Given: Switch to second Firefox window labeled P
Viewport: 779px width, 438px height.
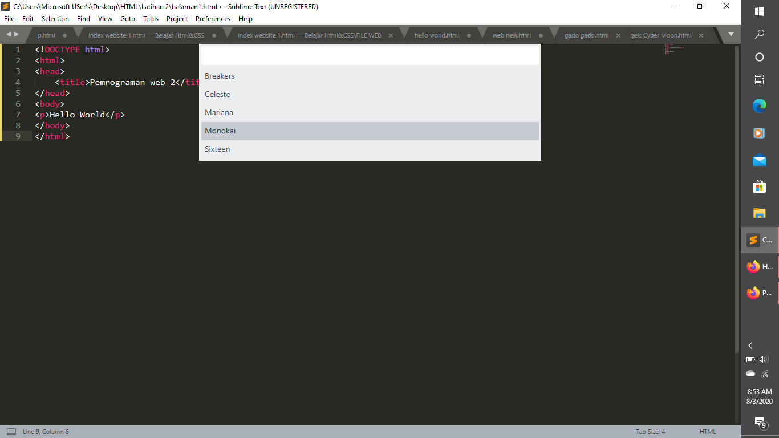Looking at the screenshot, I should pyautogui.click(x=760, y=293).
